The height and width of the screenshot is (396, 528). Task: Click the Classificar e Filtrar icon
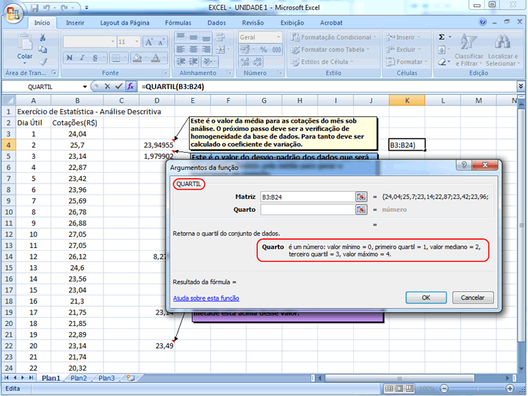[469, 42]
